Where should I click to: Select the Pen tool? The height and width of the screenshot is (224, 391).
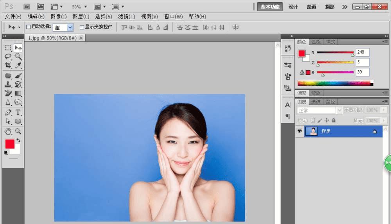pos(8,113)
